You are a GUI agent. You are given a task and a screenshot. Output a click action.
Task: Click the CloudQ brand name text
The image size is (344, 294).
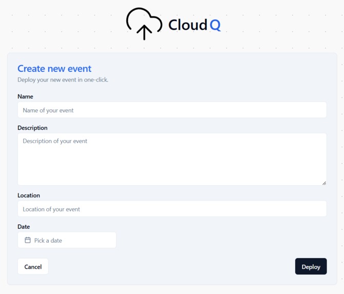[x=195, y=25]
